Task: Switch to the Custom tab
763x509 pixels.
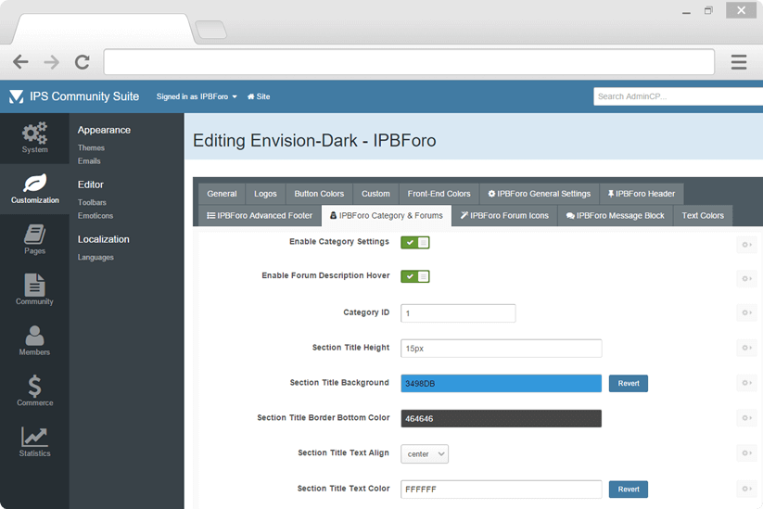Action: [375, 194]
